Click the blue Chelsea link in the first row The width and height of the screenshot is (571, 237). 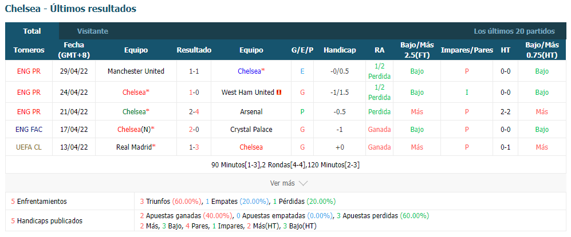(250, 71)
